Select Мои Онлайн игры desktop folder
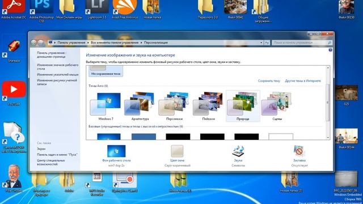 [69, 10]
